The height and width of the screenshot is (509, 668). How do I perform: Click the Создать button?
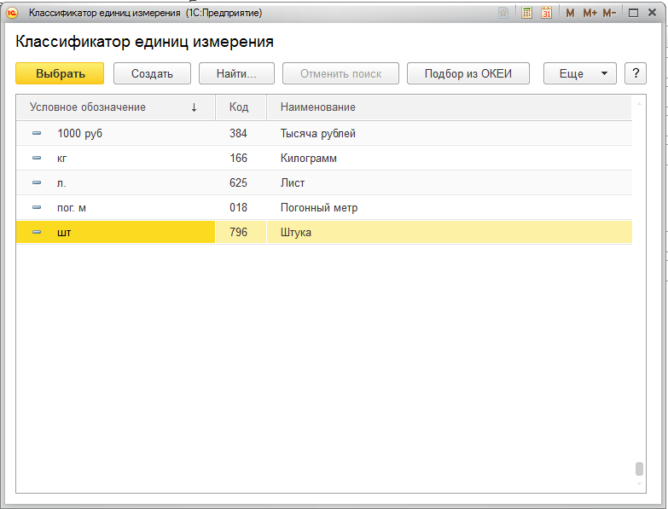coord(152,73)
